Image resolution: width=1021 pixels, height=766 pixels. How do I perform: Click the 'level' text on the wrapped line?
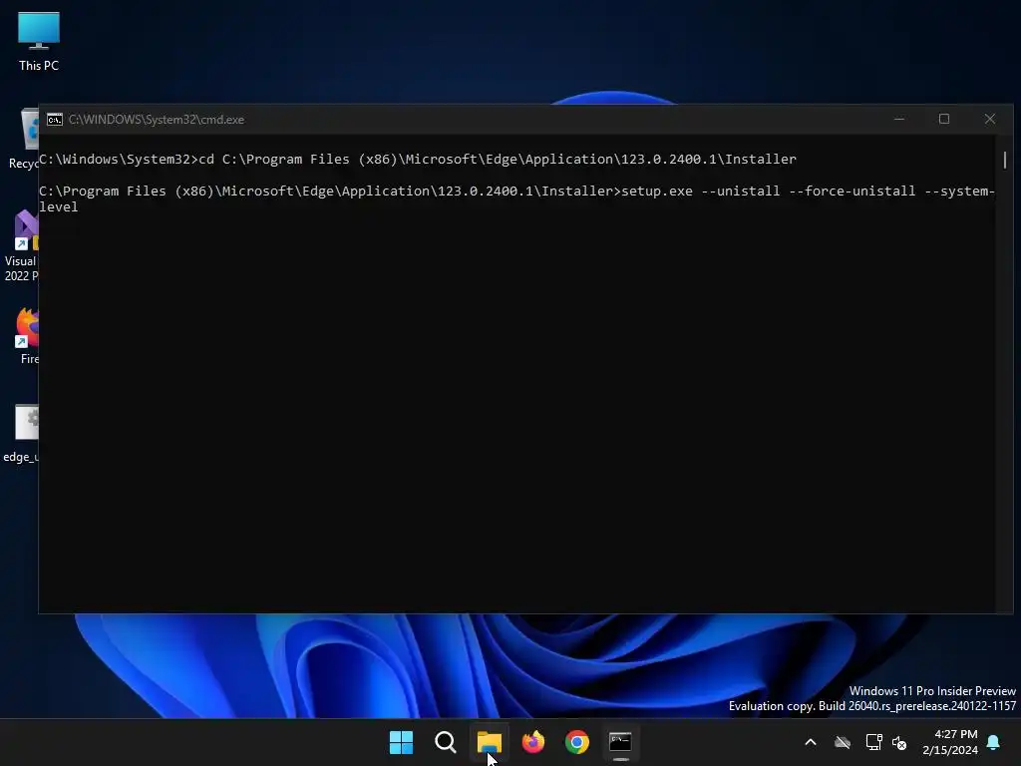pyautogui.click(x=59, y=206)
